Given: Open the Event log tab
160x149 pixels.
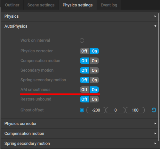Looking at the screenshot, I should pyautogui.click(x=109, y=5).
